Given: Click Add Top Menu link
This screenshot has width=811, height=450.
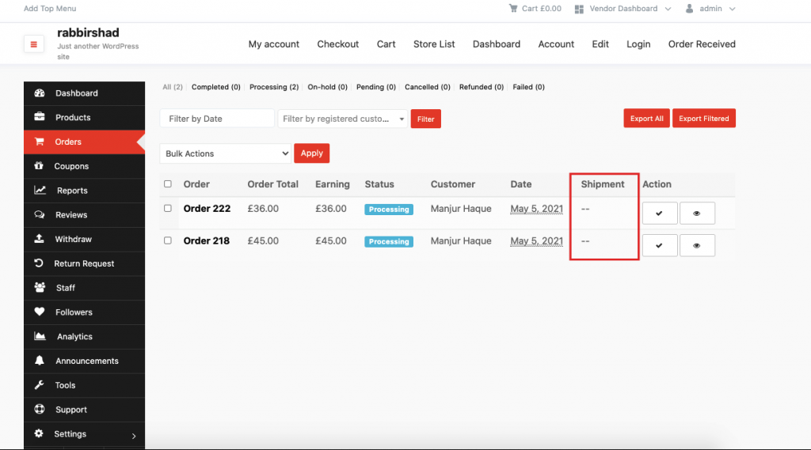Looking at the screenshot, I should point(50,8).
